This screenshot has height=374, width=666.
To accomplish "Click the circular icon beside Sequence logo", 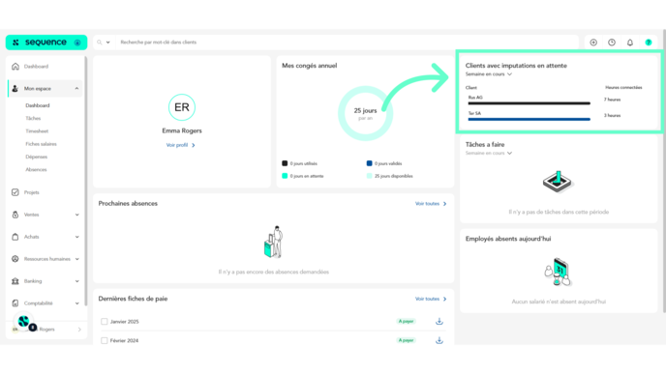I will coord(77,43).
